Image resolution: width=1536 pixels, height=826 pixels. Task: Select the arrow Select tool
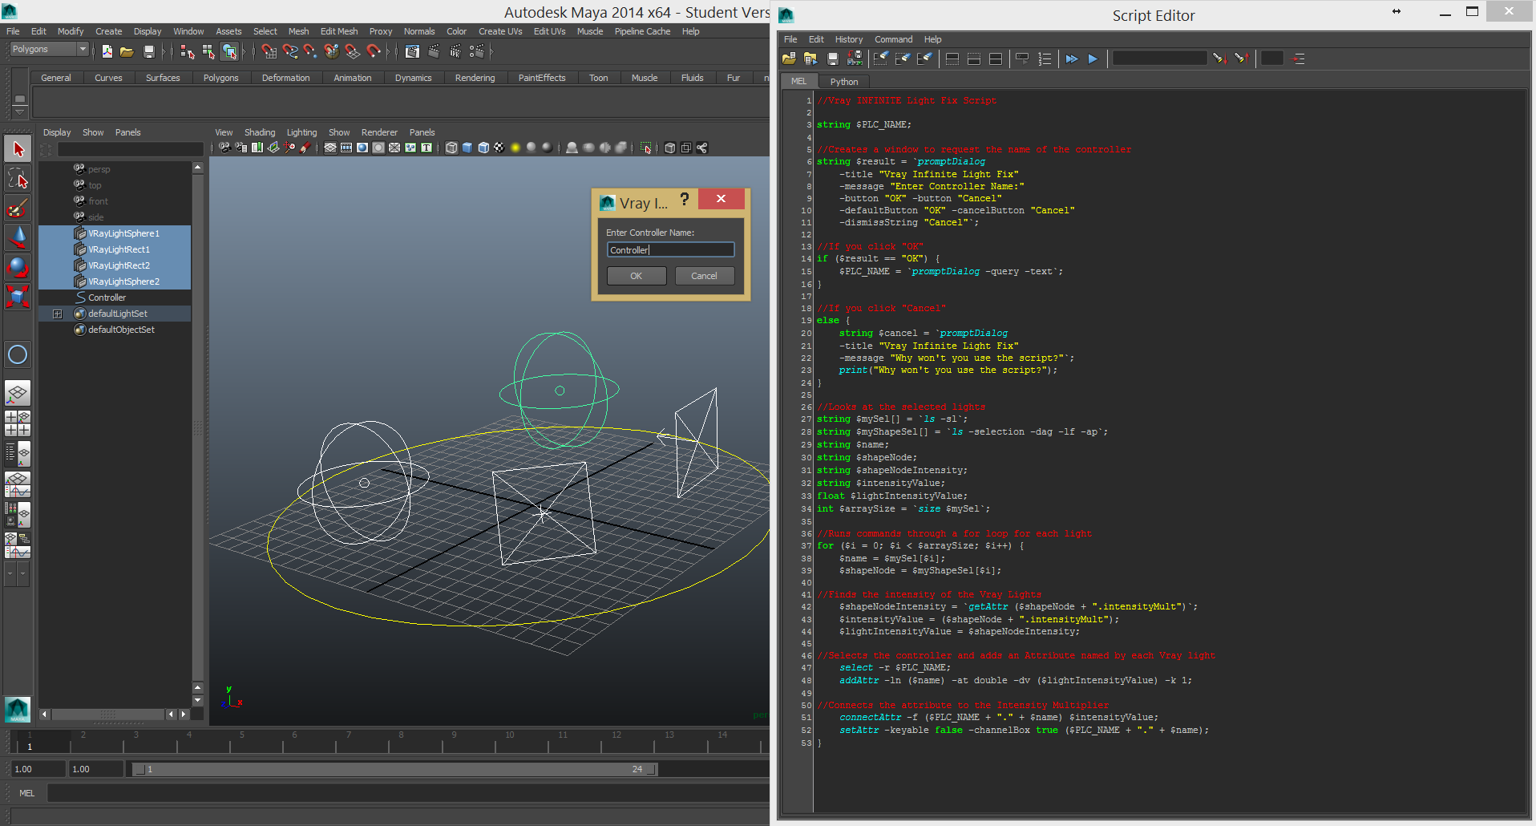(18, 148)
